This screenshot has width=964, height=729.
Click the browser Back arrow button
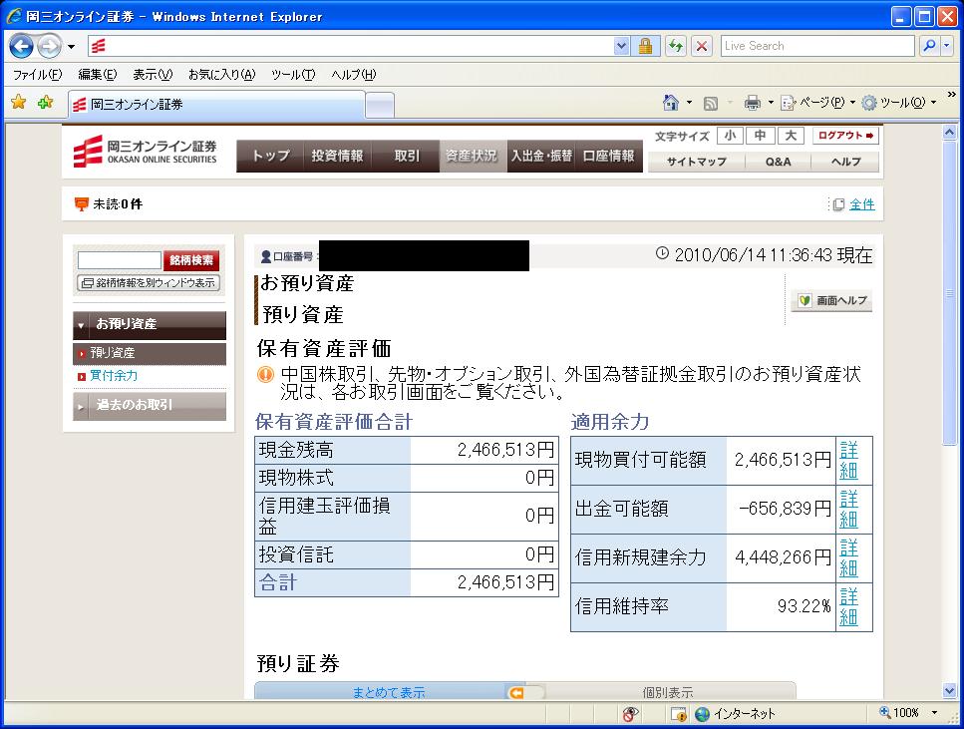point(22,46)
